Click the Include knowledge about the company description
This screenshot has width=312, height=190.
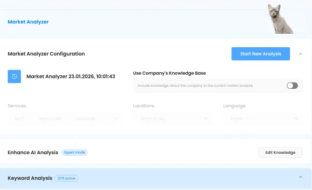pyautogui.click(x=195, y=86)
